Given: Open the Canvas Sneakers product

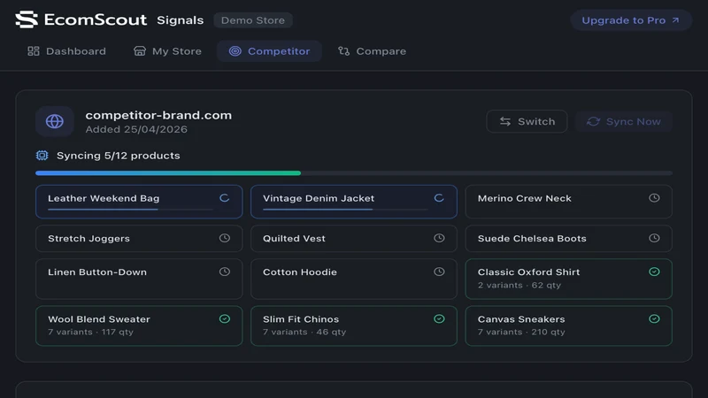Looking at the screenshot, I should pyautogui.click(x=569, y=325).
